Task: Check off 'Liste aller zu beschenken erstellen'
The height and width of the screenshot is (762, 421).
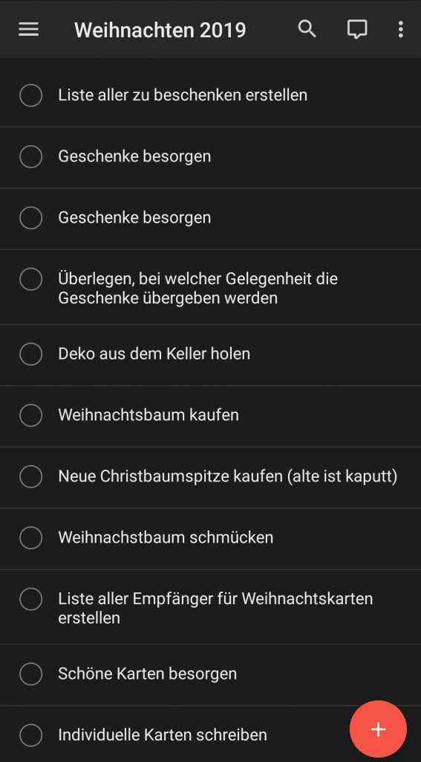Action: coord(30,95)
